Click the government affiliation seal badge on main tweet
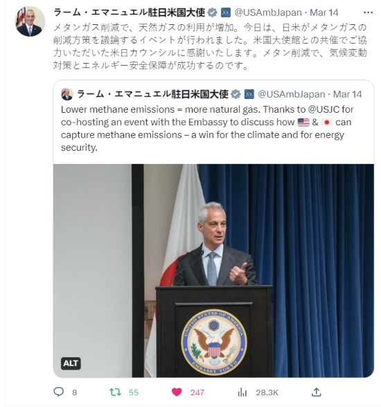381x407 pixels. 225,12
